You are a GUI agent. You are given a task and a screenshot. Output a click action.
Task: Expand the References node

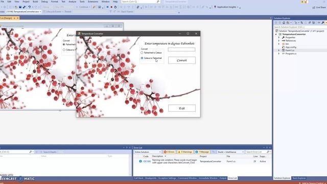pos(279,41)
